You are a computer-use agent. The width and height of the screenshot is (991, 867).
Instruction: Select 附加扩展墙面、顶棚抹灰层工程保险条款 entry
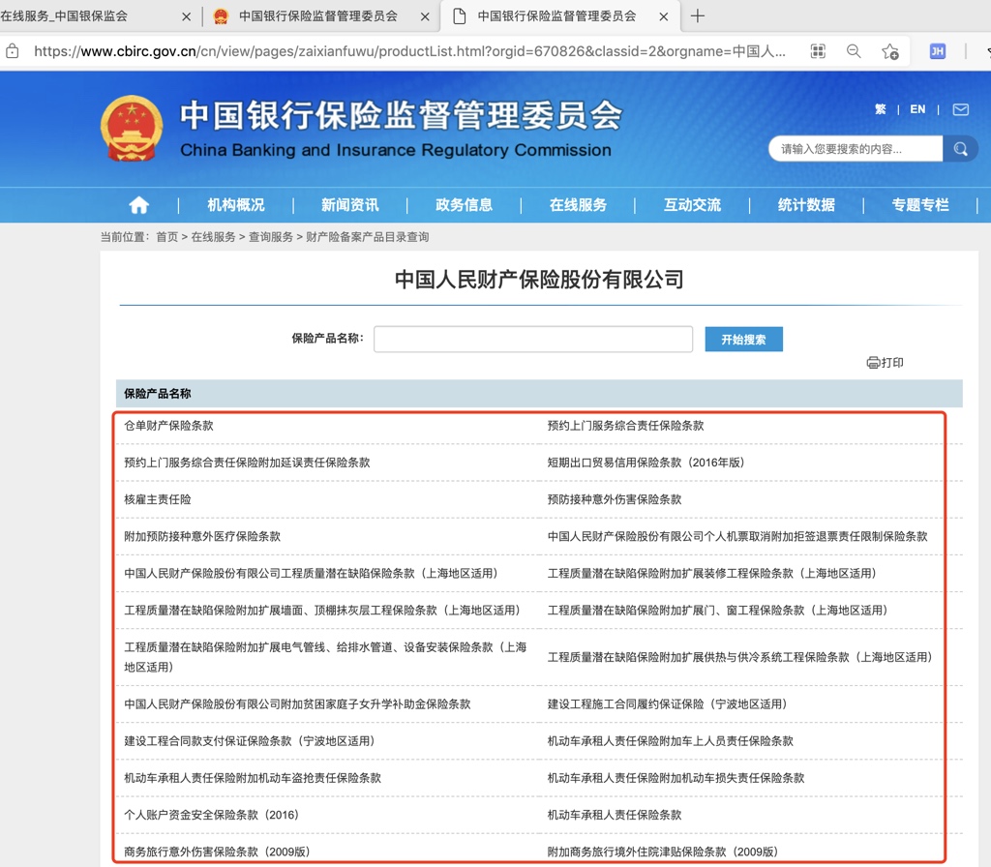tap(322, 611)
